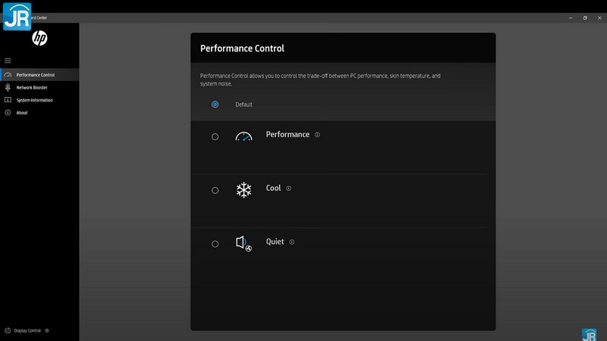
Task: Click the Performance Control gauge icon in sidebar
Action: (8, 74)
